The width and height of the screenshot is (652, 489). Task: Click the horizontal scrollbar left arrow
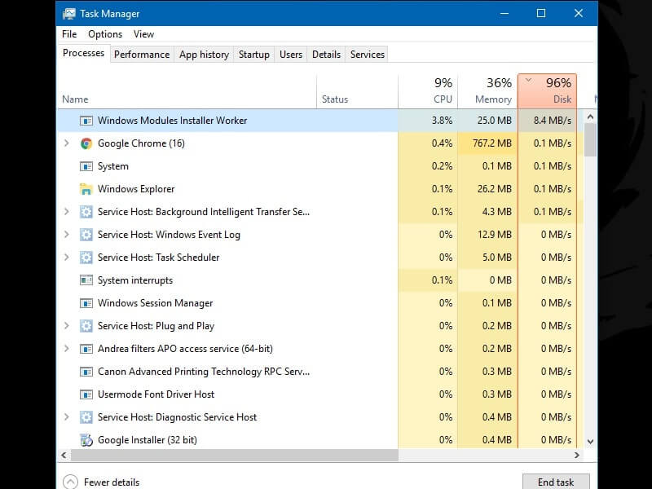pos(64,456)
